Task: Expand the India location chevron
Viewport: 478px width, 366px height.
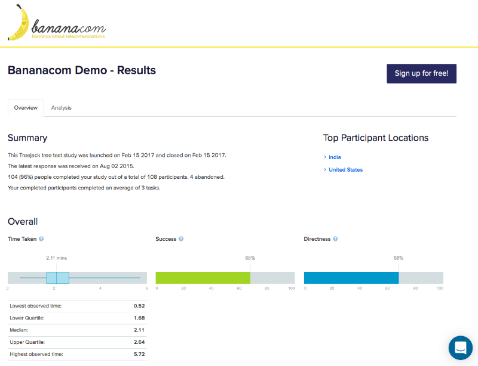Action: click(325, 157)
